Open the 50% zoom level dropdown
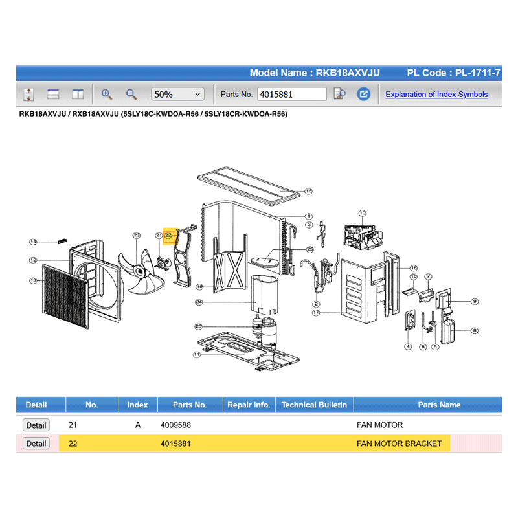This screenshot has height=518, width=518. pos(178,95)
